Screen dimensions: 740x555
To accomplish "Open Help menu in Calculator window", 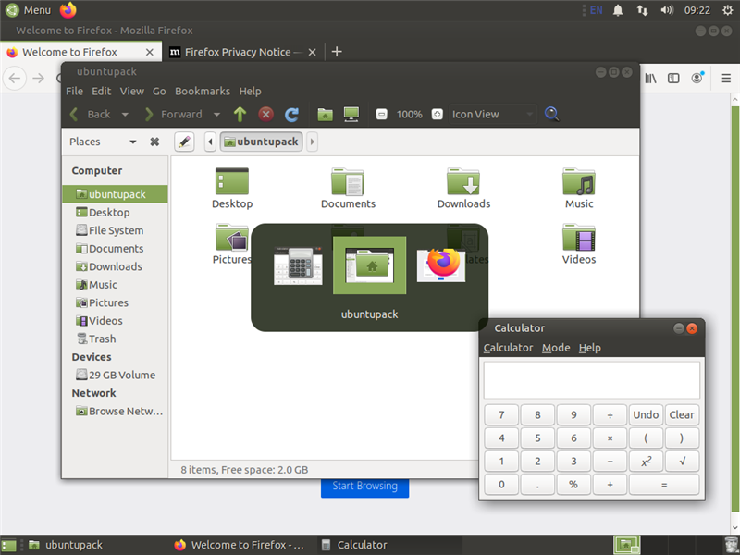I will point(590,348).
